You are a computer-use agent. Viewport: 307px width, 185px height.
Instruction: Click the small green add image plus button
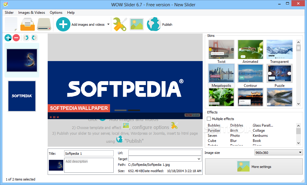click(8, 38)
